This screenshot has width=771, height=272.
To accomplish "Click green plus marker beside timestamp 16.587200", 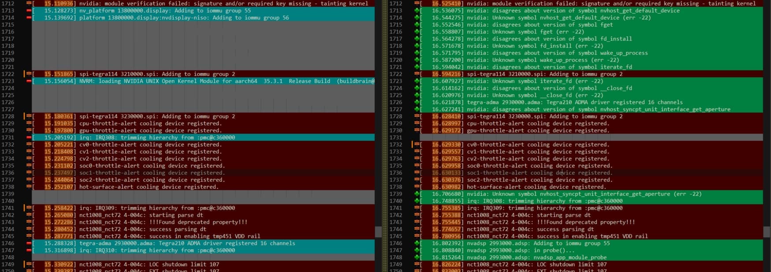I will (417, 60).
